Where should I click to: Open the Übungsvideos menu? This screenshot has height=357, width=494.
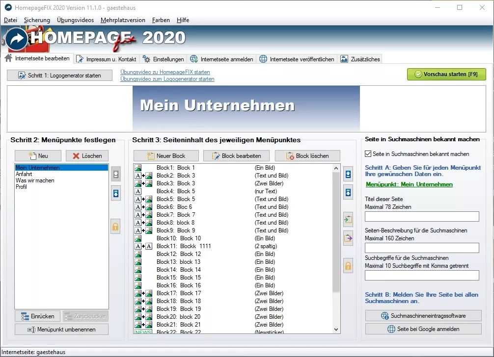click(75, 20)
